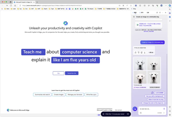Open the Bing bookmark

[x=134, y=9]
